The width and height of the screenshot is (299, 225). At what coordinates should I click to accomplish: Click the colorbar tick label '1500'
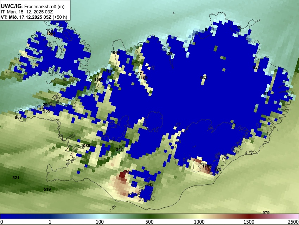coord(249,222)
